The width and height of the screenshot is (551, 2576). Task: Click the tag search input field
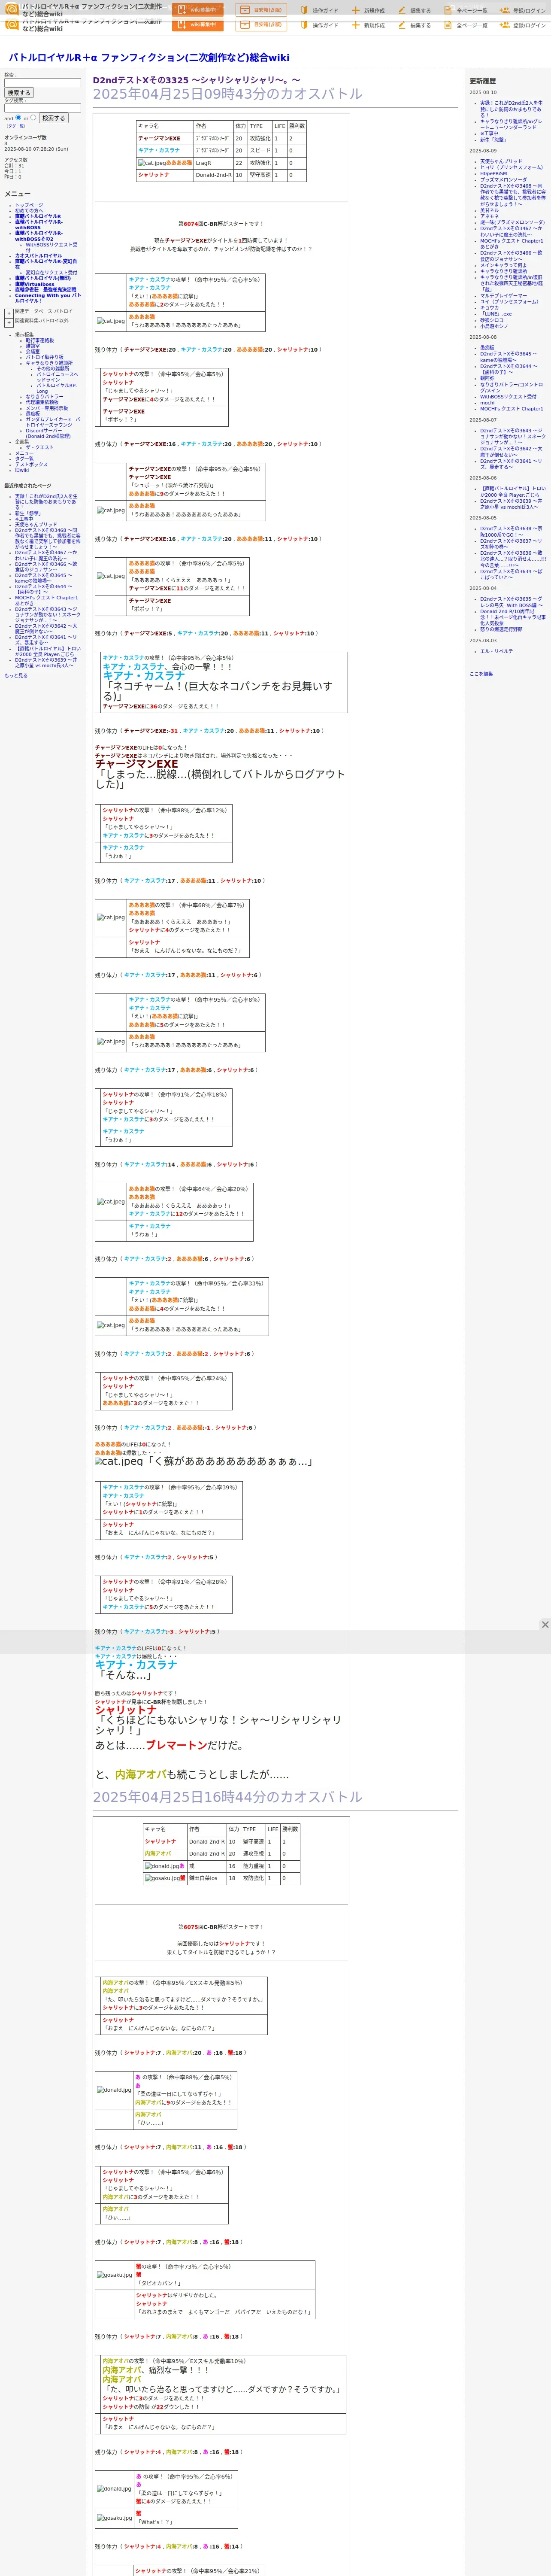point(42,108)
